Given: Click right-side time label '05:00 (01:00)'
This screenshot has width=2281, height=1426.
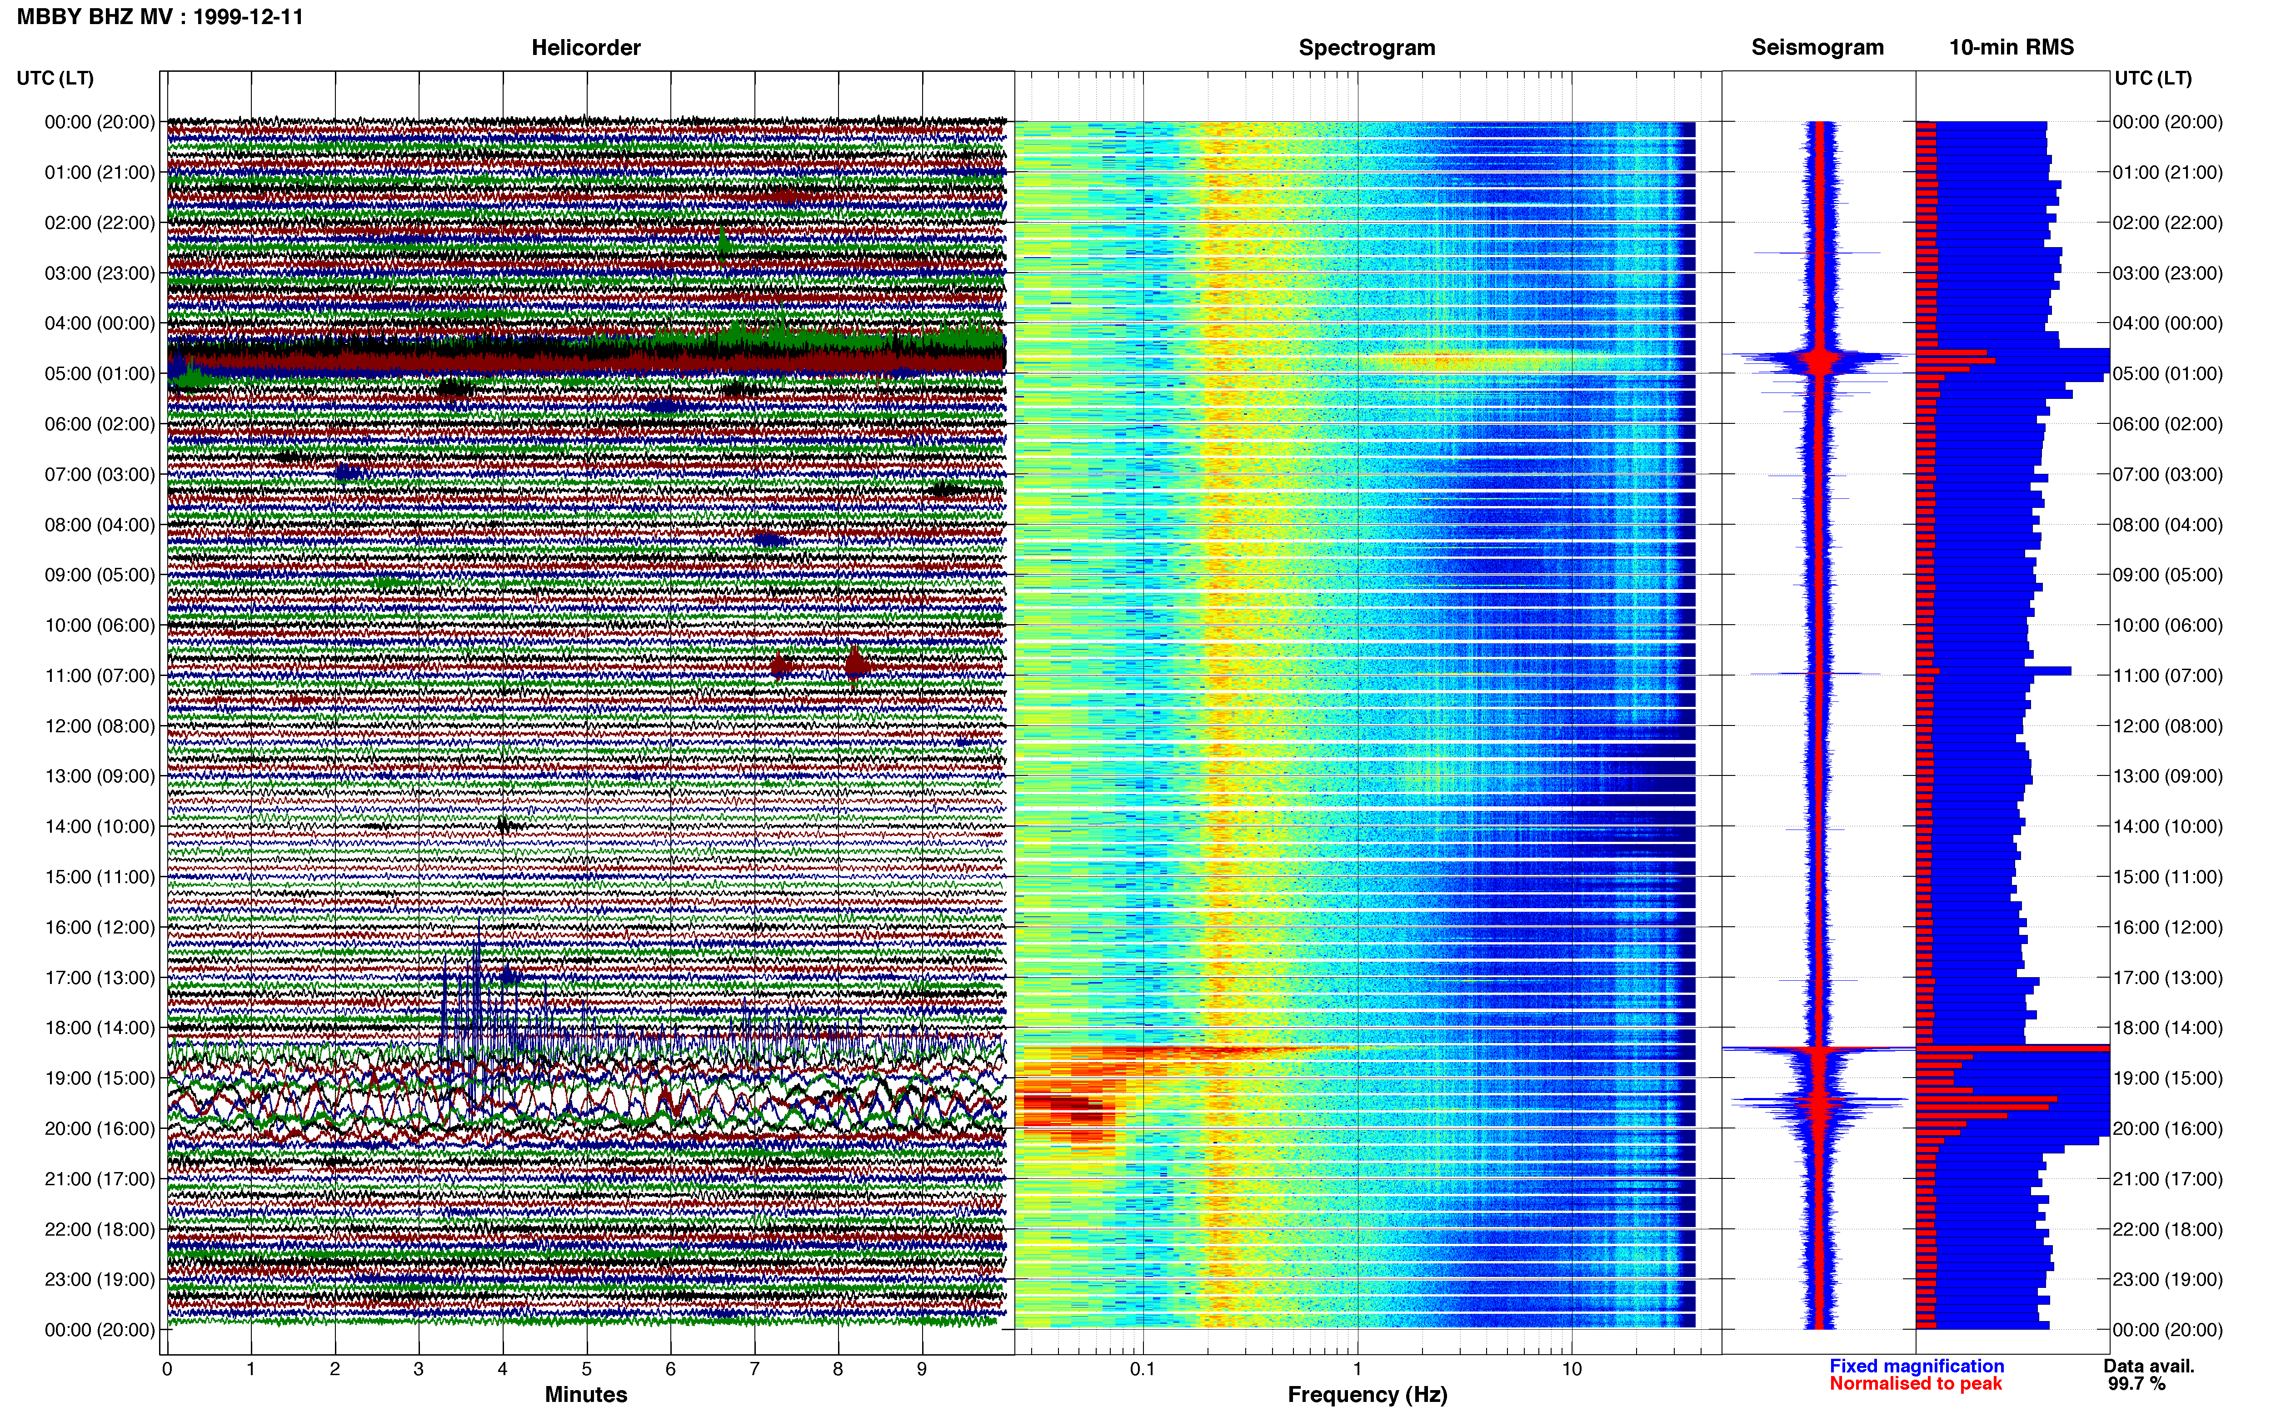Looking at the screenshot, I should pyautogui.click(x=2168, y=373).
